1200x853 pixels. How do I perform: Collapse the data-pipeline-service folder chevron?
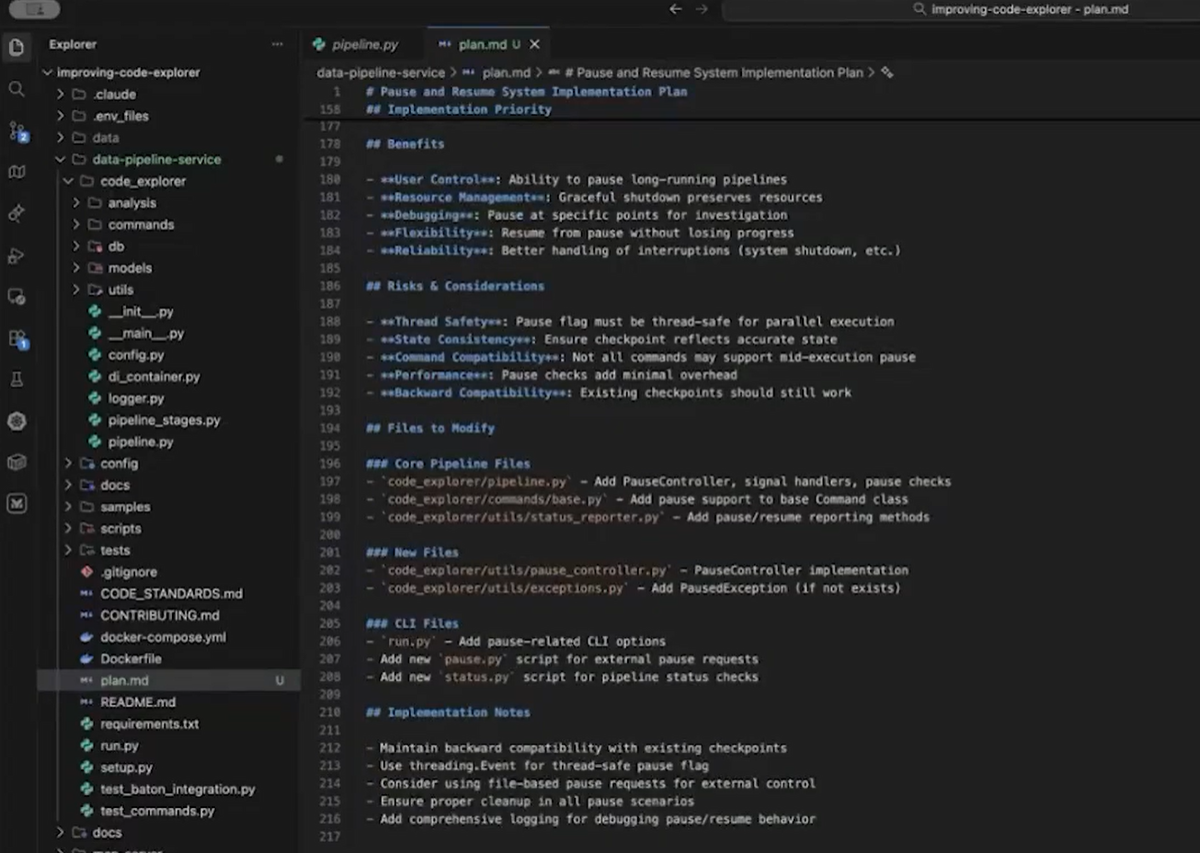61,159
